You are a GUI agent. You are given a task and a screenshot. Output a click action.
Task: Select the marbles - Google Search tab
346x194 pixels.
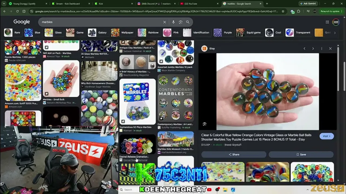242,4
